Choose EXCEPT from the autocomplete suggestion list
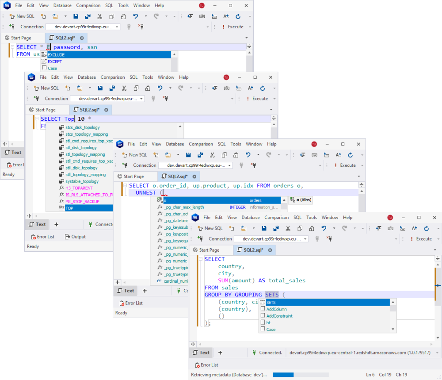442x380 pixels. (x=55, y=61)
